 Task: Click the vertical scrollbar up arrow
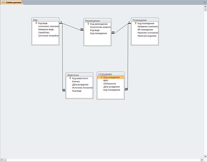point(205,6)
